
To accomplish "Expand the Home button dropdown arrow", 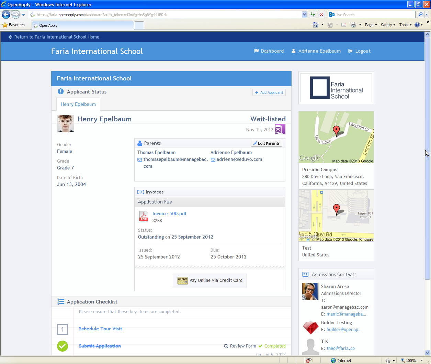I will coord(322,25).
